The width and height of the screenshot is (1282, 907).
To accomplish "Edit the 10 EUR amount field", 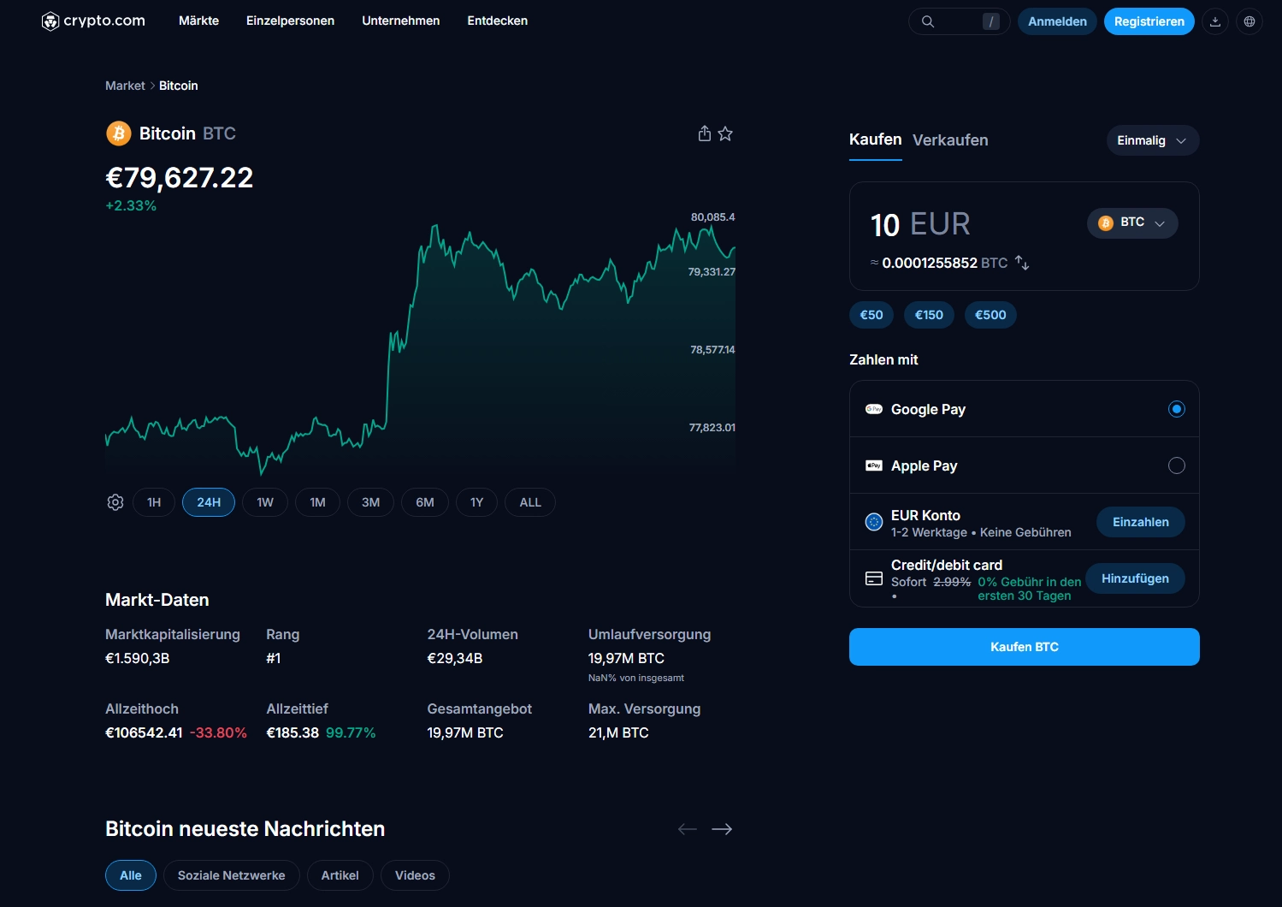I will click(x=920, y=224).
